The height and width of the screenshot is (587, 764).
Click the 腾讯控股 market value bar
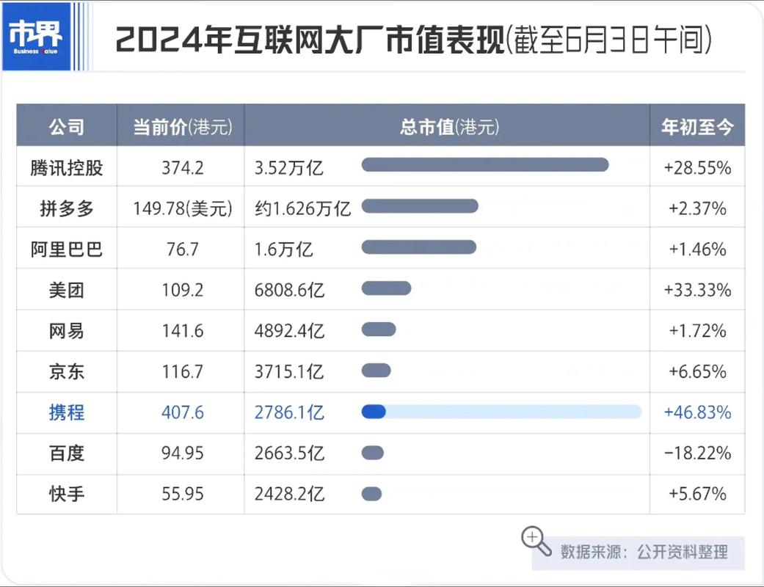tap(484, 165)
